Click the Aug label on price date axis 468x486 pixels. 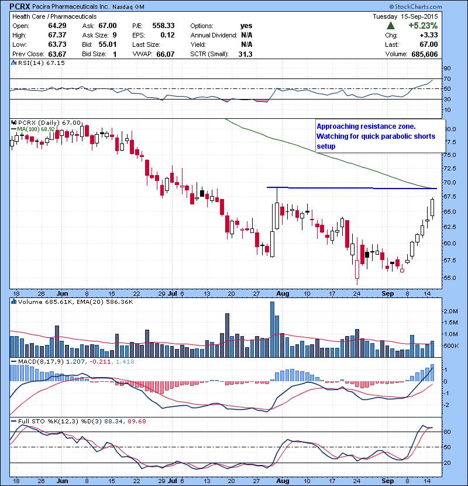click(283, 293)
